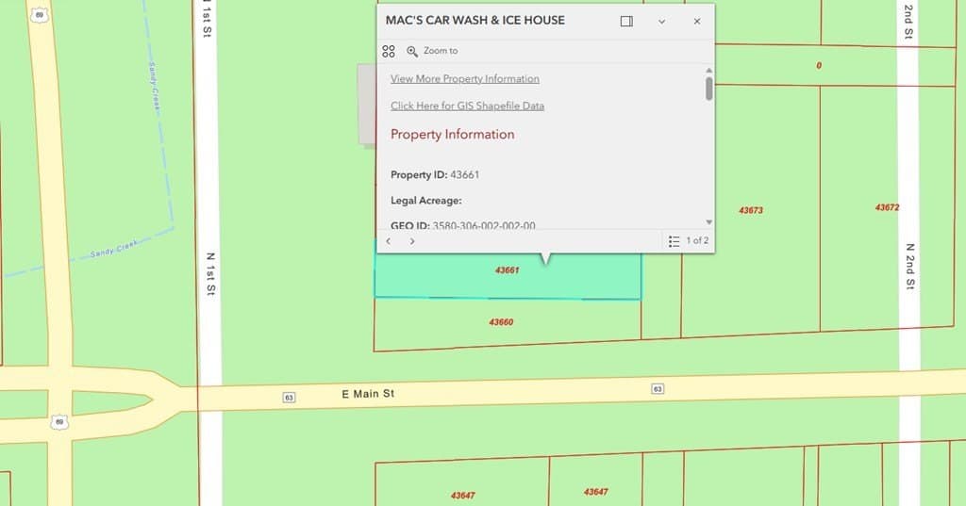Image resolution: width=966 pixels, height=506 pixels.
Task: Select parcel label 43660 on the map
Action: pos(501,322)
